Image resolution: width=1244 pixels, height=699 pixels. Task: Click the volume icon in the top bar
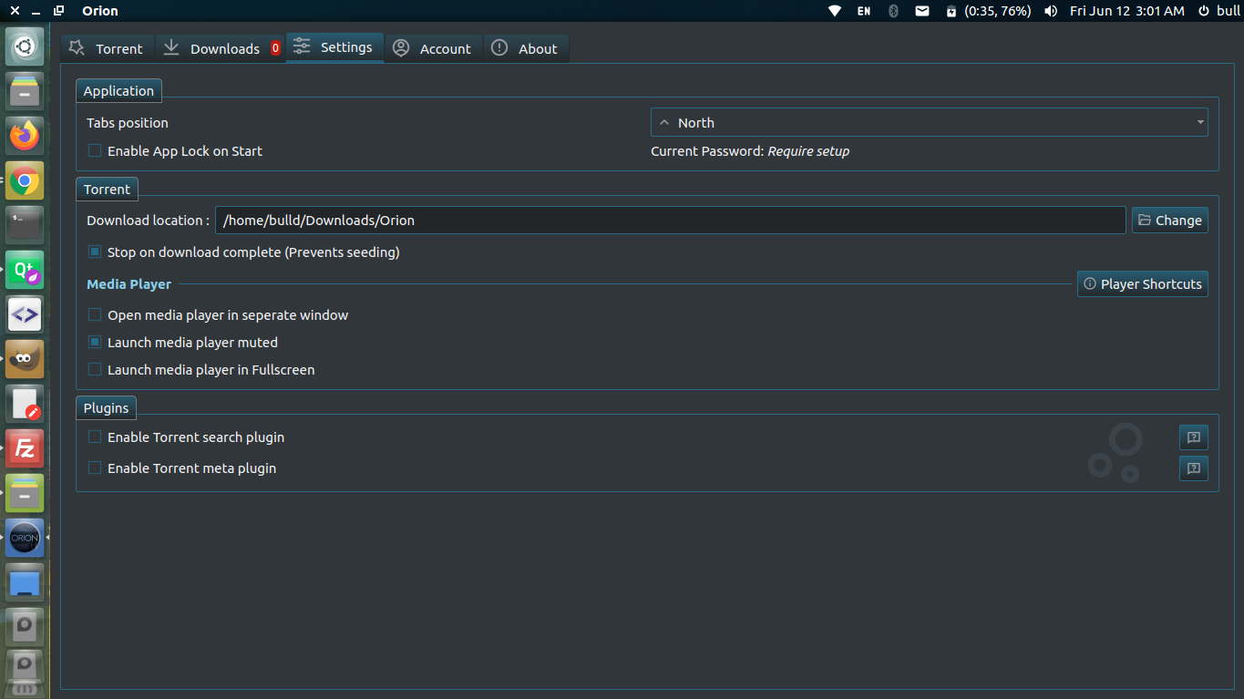[1050, 11]
